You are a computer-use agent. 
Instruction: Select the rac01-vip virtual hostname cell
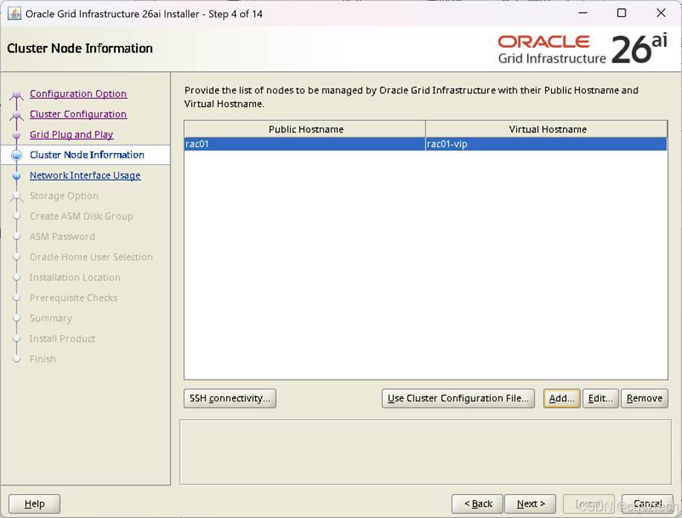click(x=547, y=144)
